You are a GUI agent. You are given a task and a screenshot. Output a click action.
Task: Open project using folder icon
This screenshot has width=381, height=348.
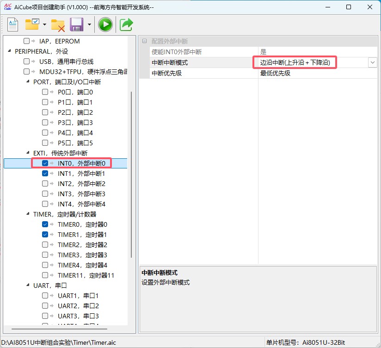click(x=32, y=25)
